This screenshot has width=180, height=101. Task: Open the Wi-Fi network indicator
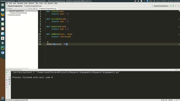(138, 1)
